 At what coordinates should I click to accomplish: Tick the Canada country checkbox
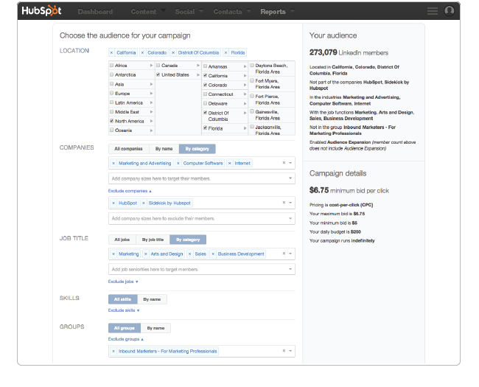click(158, 66)
